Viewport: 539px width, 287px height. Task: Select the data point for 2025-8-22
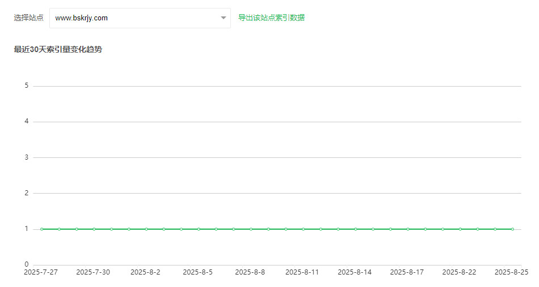click(x=460, y=229)
